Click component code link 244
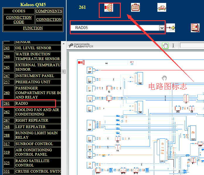204x175 pixels. pos(7,57)
